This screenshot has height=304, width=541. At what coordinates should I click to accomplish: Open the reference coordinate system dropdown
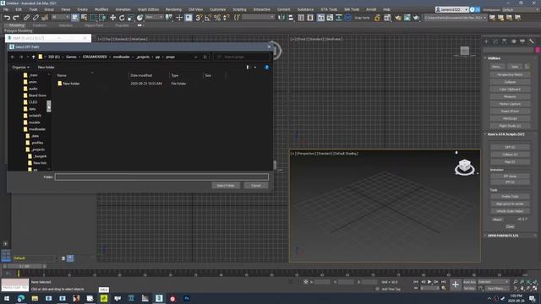pos(154,17)
